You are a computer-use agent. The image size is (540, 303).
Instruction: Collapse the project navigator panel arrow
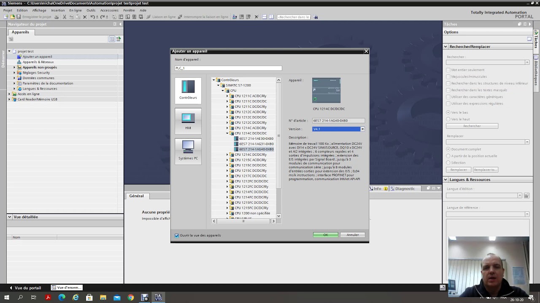[x=120, y=24]
